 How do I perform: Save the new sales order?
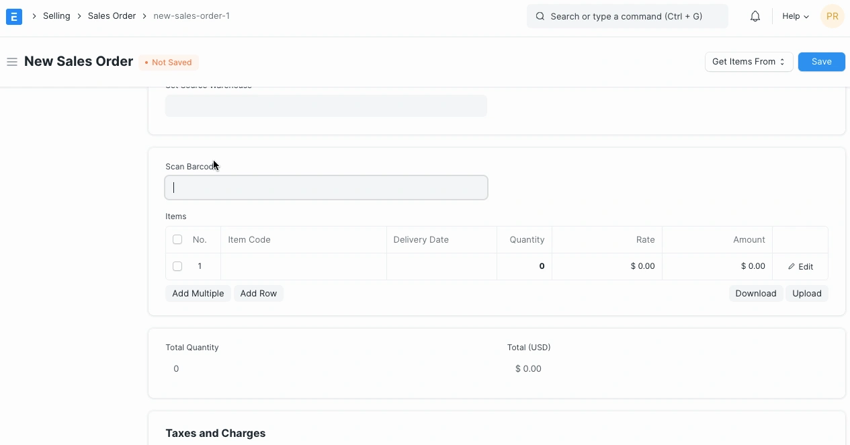coord(821,61)
